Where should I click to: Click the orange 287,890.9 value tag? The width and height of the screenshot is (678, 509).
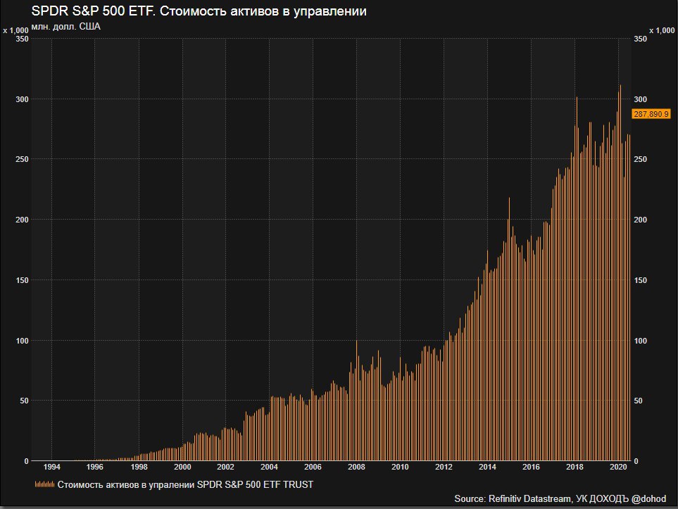(651, 114)
